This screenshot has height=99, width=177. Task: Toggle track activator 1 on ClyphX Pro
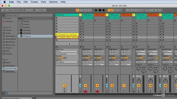point(64,86)
